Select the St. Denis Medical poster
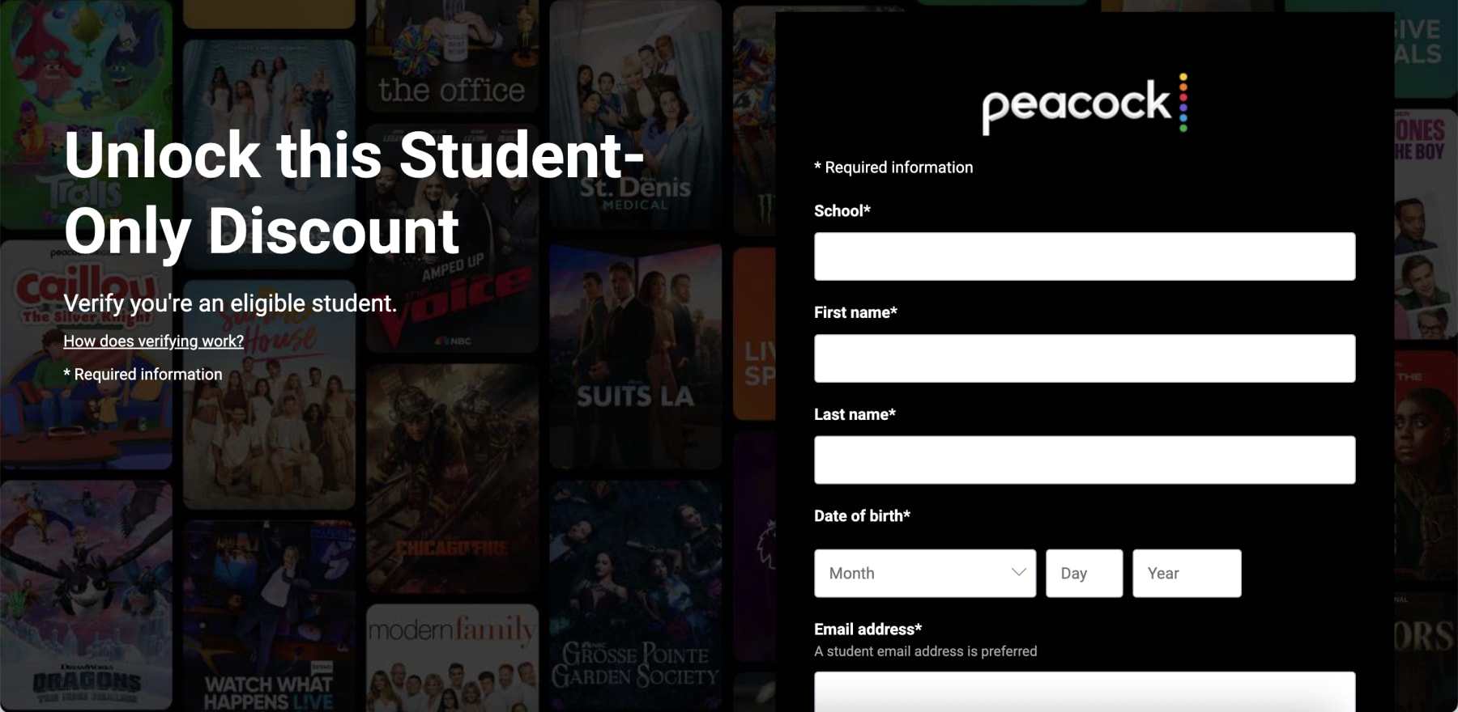The height and width of the screenshot is (712, 1458). pyautogui.click(x=635, y=115)
